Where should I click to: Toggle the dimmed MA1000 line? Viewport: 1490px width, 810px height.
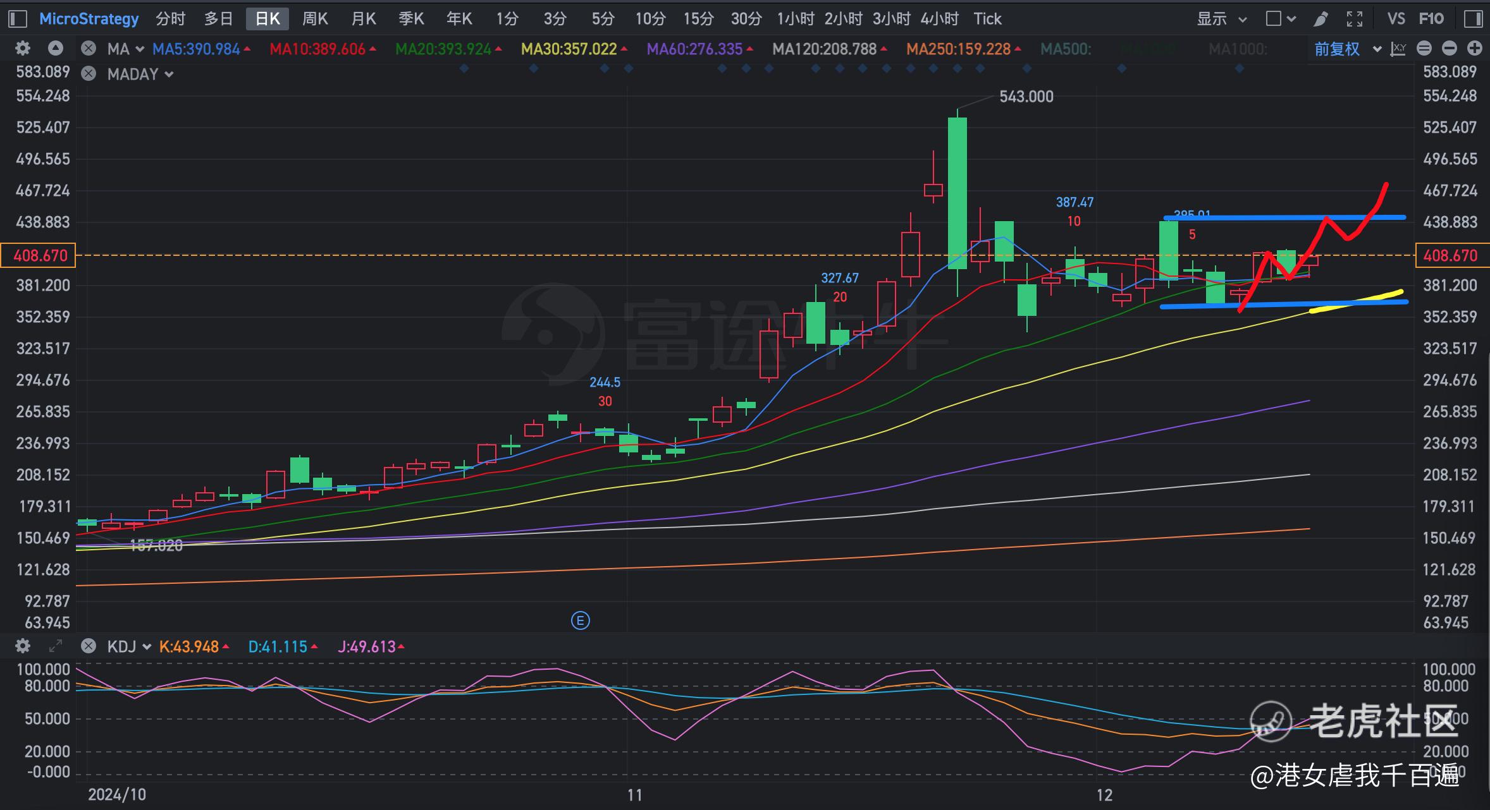coord(1238,49)
